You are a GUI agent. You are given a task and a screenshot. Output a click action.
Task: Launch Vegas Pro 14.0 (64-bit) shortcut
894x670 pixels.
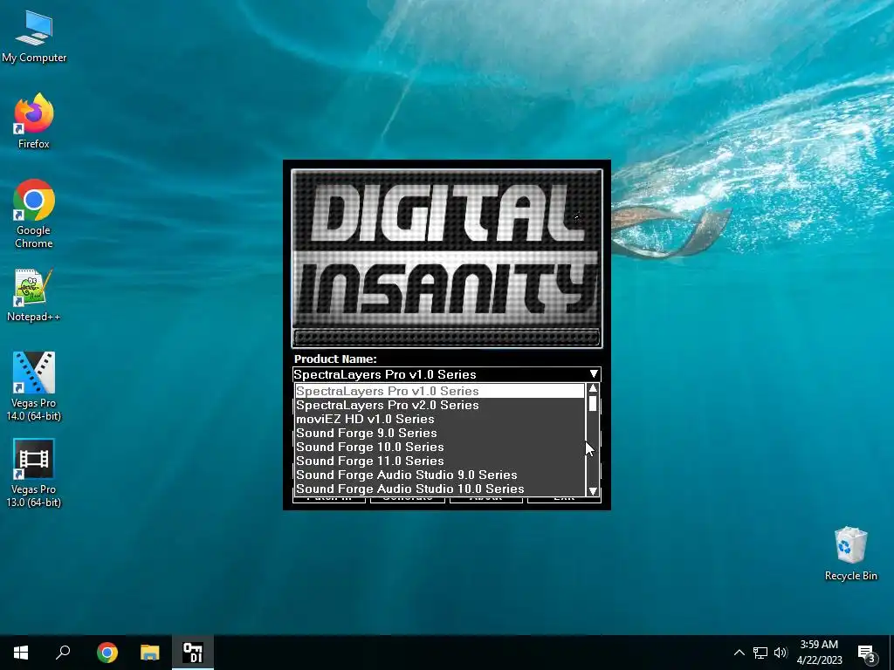pos(34,386)
